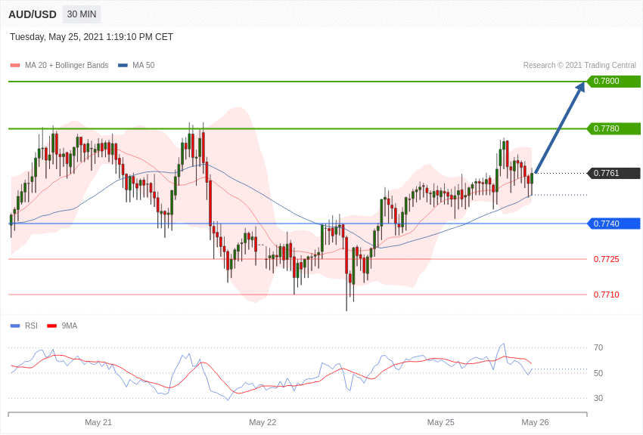Click the MA 50 blue legend swatch

pyautogui.click(x=123, y=66)
